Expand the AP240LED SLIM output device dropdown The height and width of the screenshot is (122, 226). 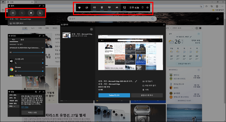pyautogui.click(x=42, y=48)
